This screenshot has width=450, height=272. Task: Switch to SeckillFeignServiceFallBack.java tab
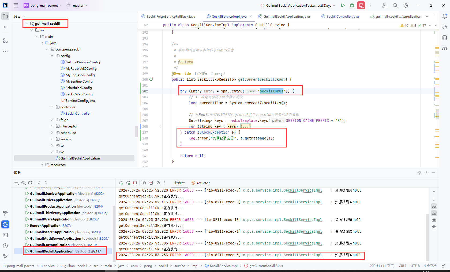click(x=168, y=16)
